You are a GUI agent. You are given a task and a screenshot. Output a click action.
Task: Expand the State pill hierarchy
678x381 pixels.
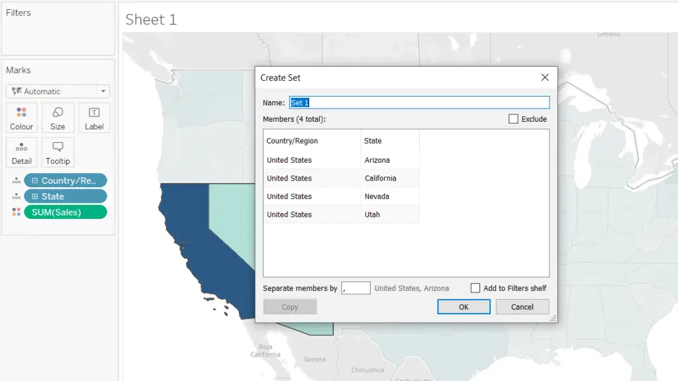pos(34,196)
